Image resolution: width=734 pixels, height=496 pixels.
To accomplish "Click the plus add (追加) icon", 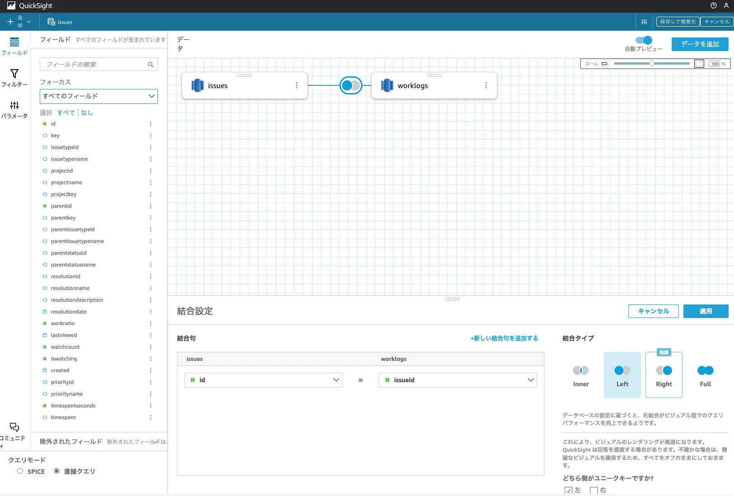I will (10, 22).
